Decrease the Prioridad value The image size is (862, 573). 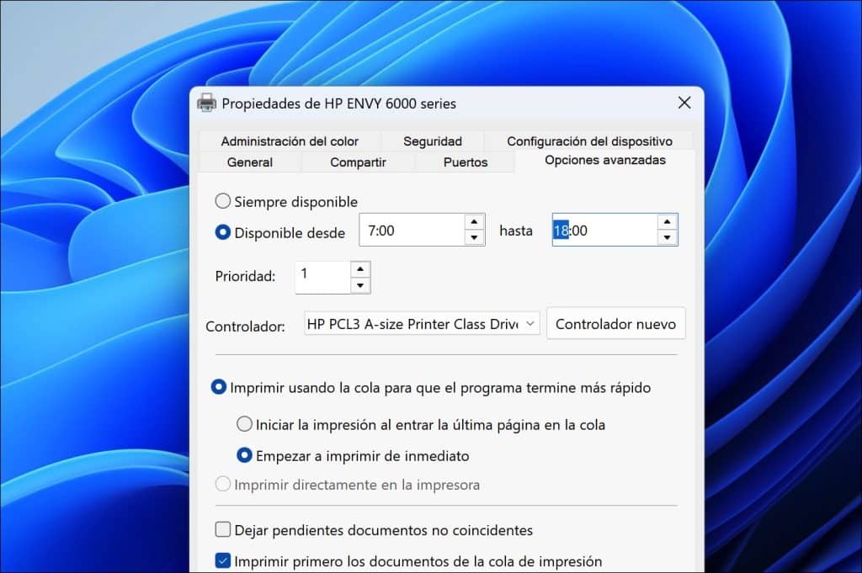(x=360, y=285)
